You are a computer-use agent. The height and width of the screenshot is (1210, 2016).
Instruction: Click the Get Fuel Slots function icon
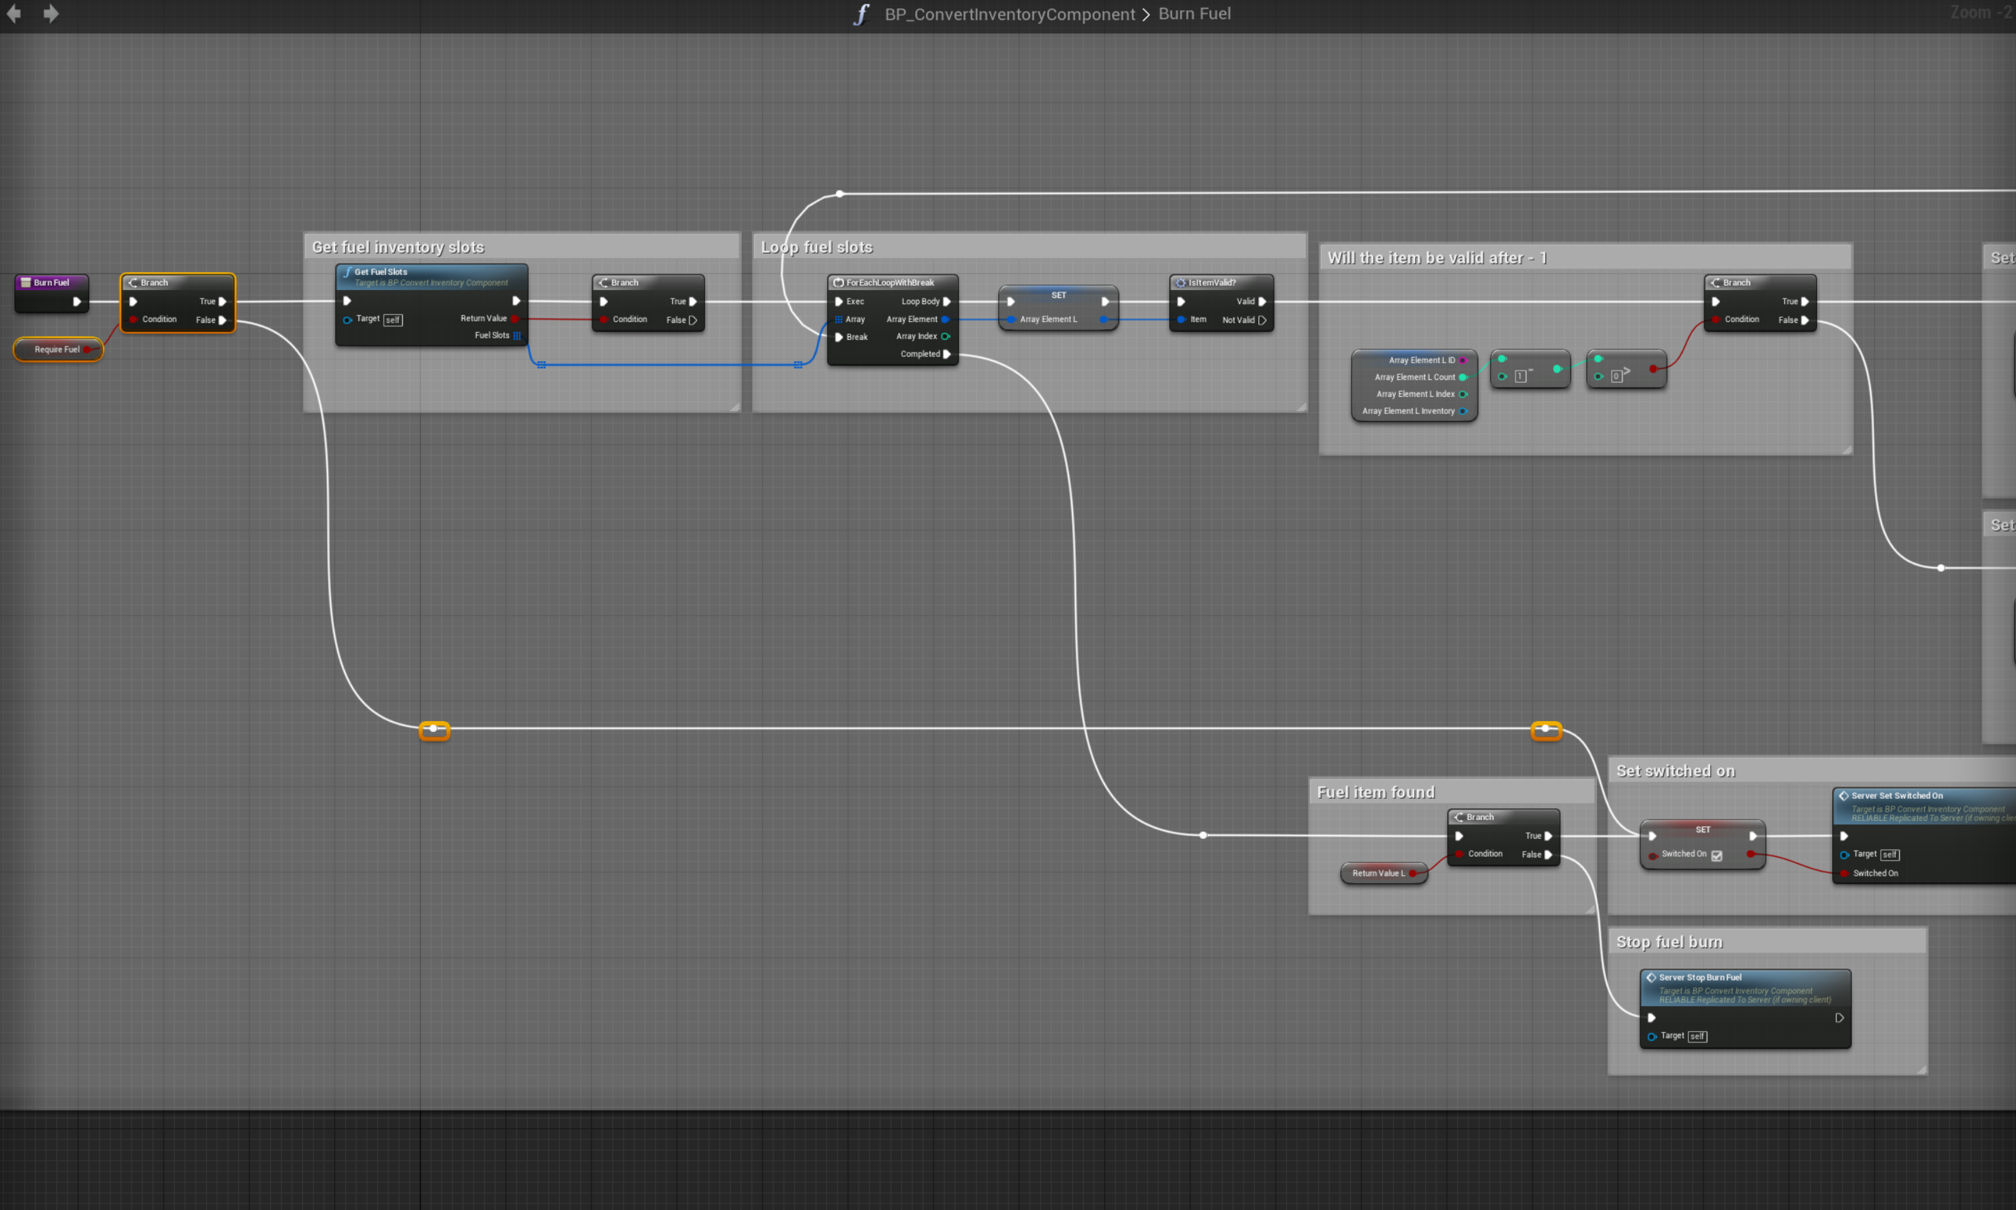[347, 272]
